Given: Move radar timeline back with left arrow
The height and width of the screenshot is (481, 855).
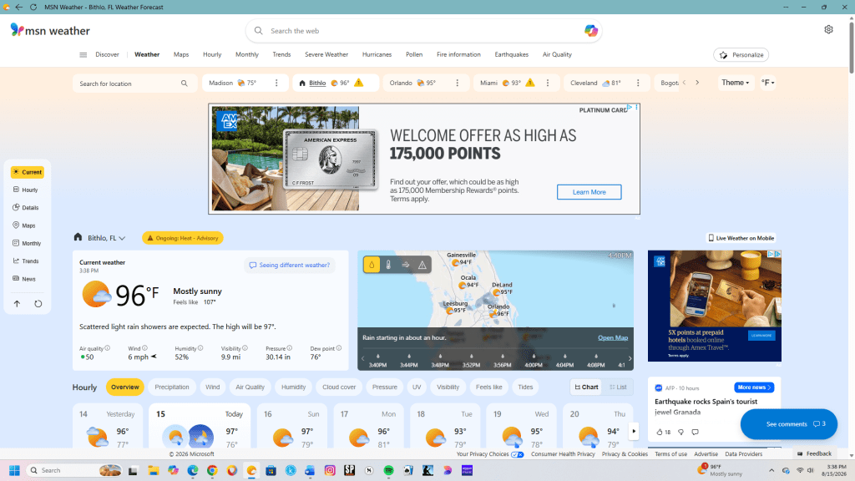Looking at the screenshot, I should [362, 358].
